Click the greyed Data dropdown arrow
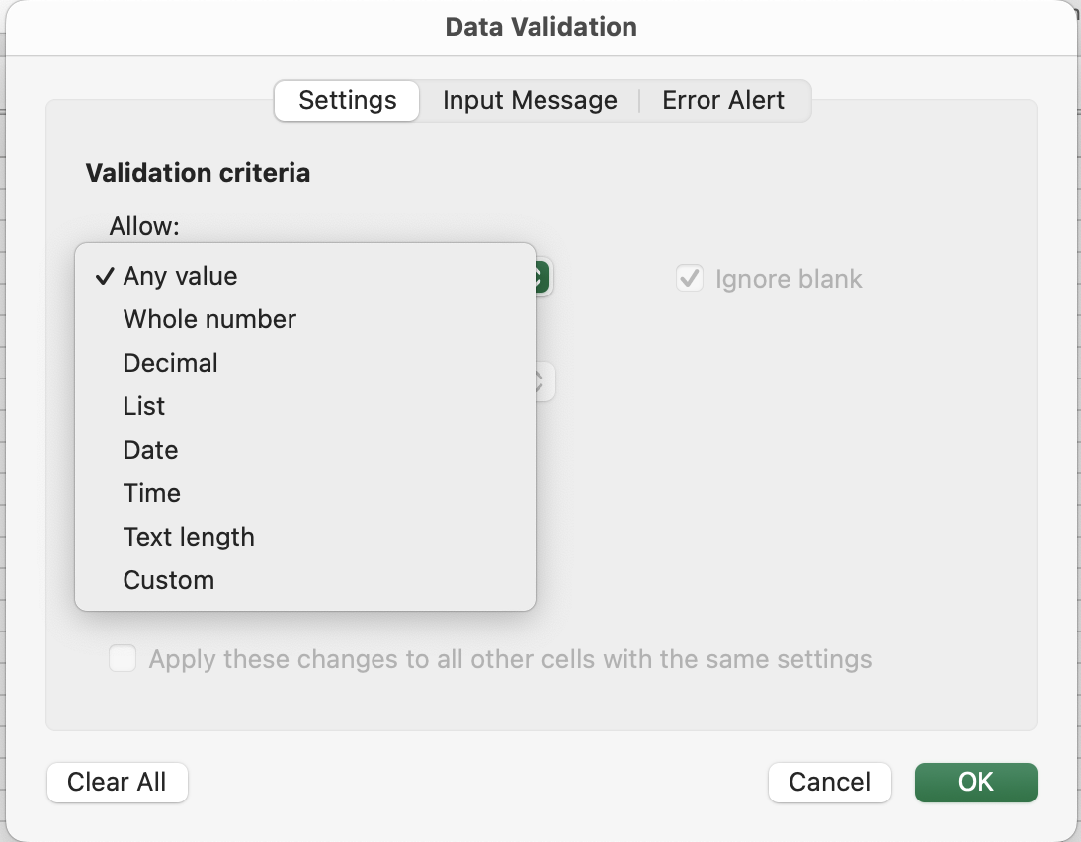Screen dimensions: 1081x842 (542, 381)
